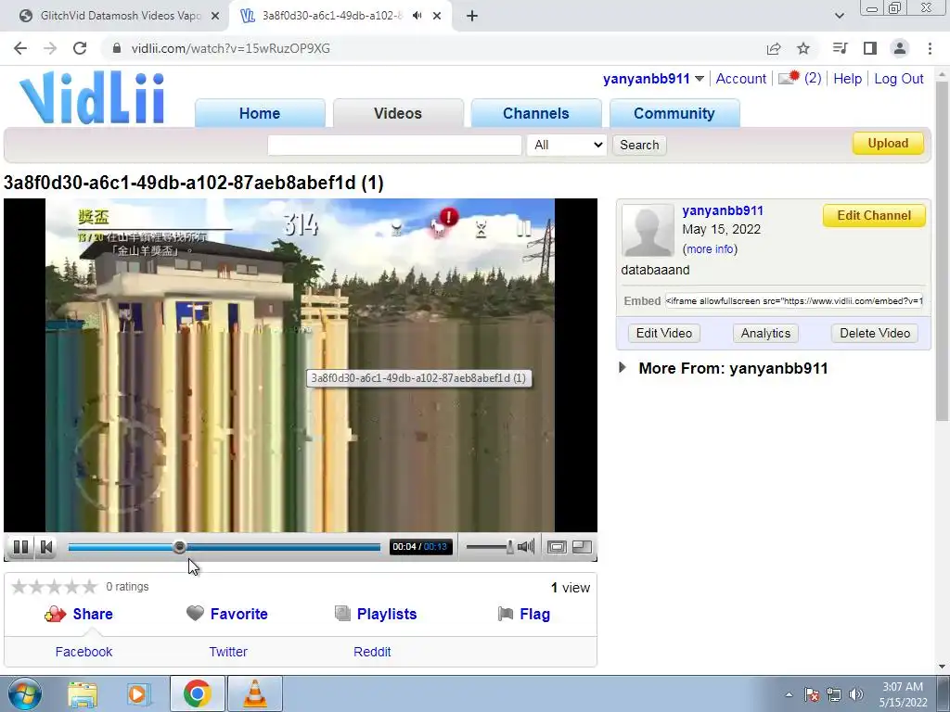Open VLC media player from the taskbar

(x=255, y=693)
